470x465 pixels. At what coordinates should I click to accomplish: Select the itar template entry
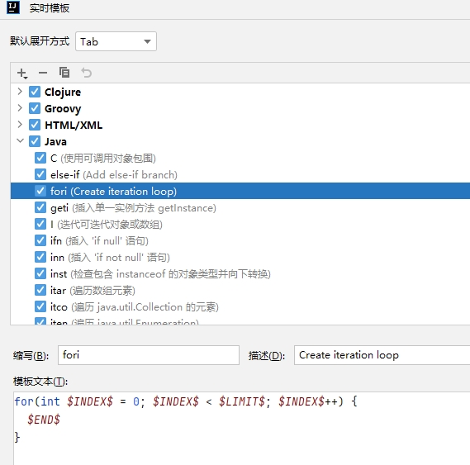(x=93, y=291)
